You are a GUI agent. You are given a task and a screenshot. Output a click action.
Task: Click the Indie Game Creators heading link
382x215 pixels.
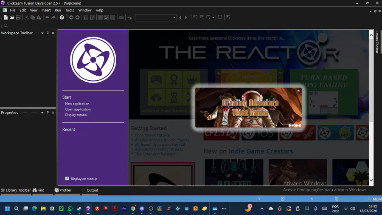(x=261, y=151)
